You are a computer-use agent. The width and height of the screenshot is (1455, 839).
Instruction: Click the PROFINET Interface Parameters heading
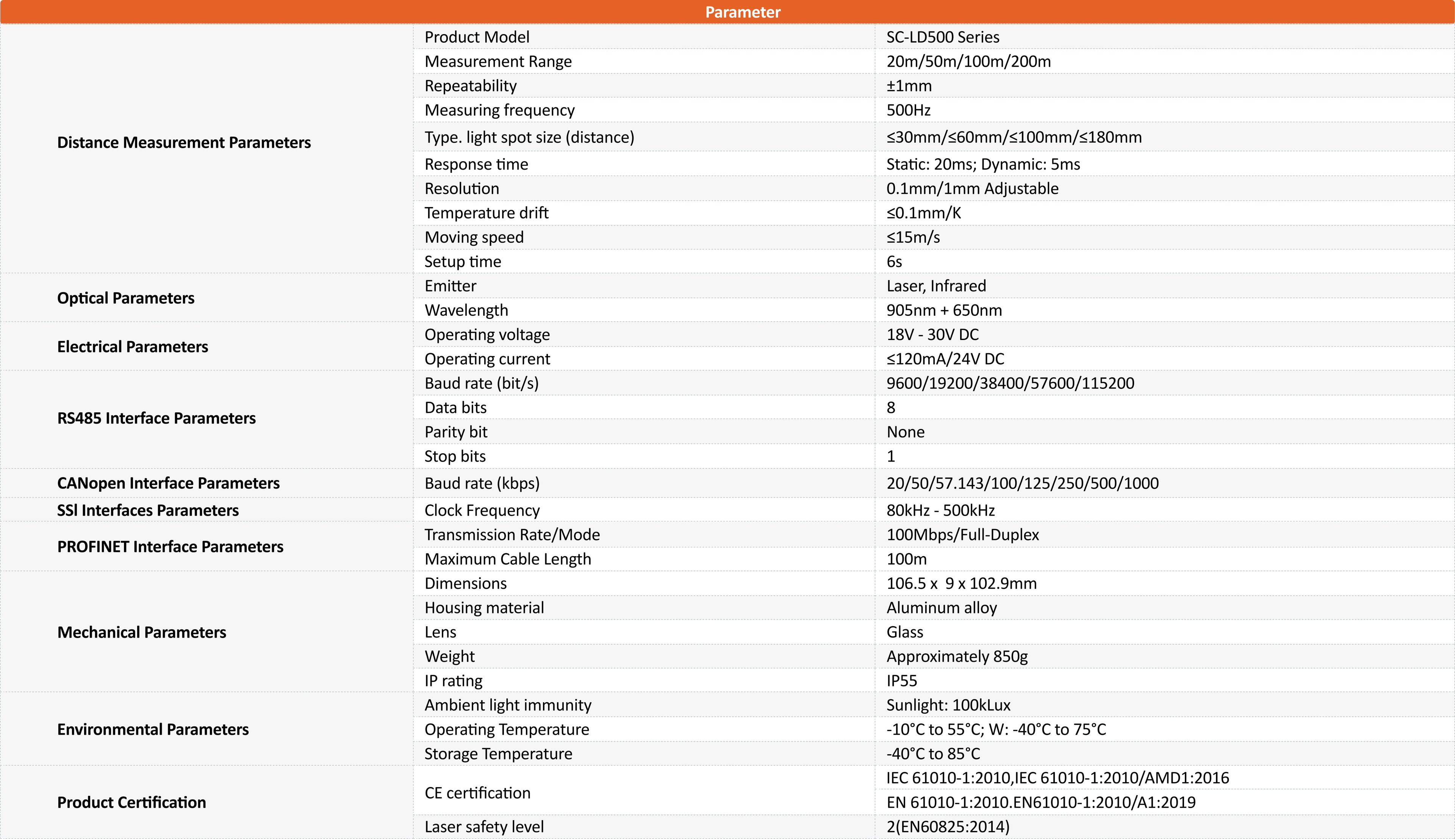tap(170, 546)
